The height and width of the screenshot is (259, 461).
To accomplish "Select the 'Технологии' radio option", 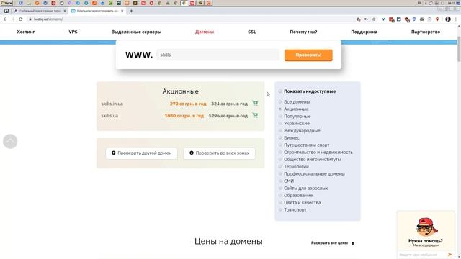I will point(280,166).
